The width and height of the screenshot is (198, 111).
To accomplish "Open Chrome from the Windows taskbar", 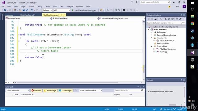I will coord(192,23).
